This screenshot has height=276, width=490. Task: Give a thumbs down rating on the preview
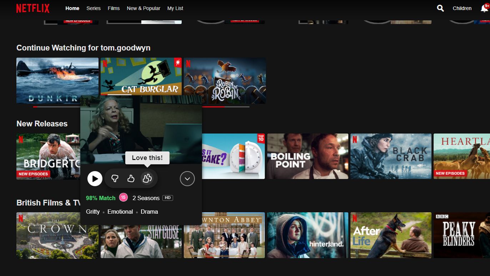click(115, 178)
